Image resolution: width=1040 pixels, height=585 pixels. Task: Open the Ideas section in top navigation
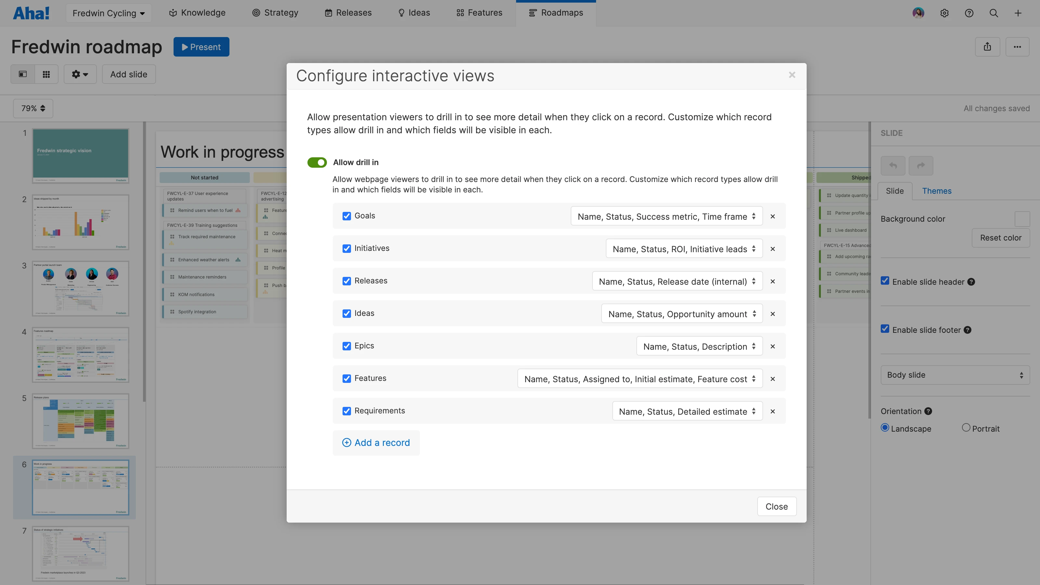pos(413,13)
